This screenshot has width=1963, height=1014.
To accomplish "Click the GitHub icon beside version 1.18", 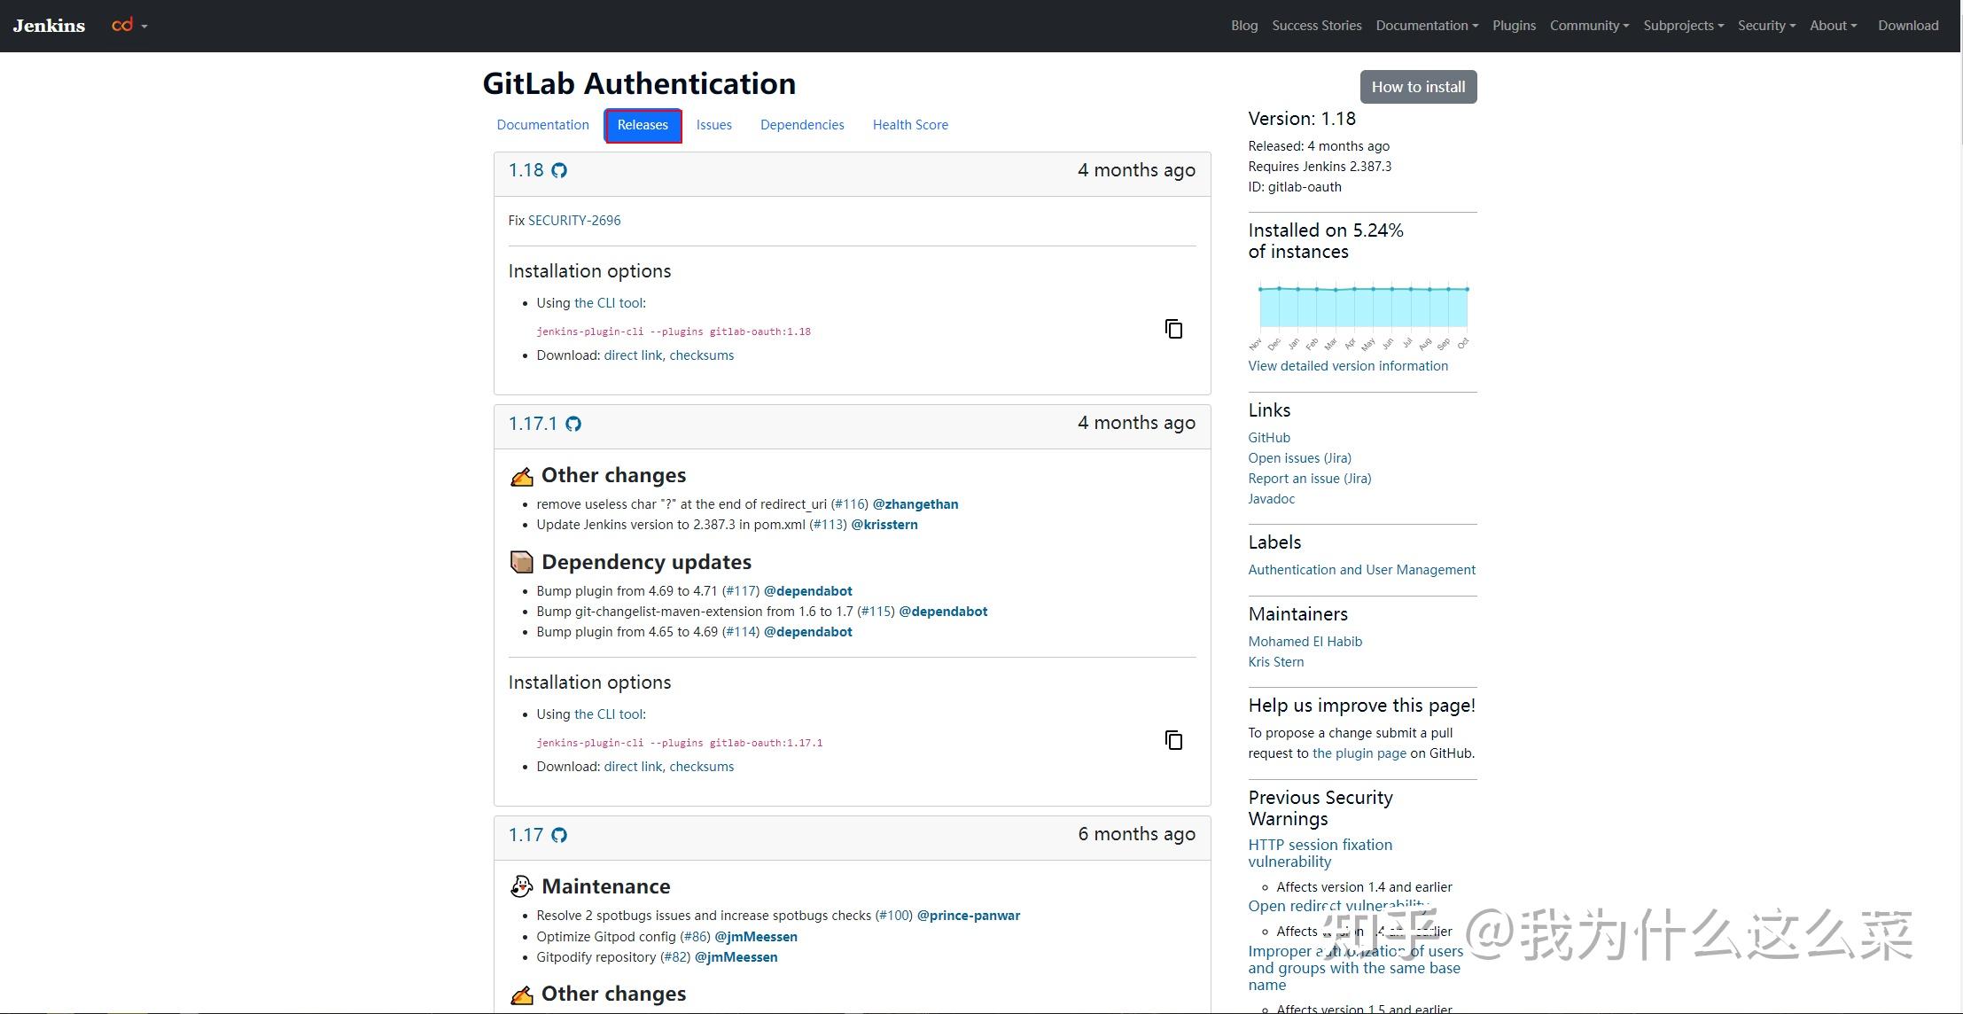I will [559, 170].
